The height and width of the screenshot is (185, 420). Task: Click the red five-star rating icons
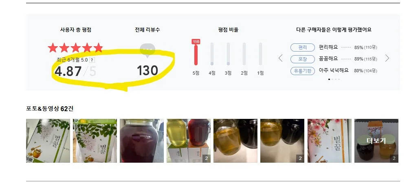pyautogui.click(x=75, y=48)
